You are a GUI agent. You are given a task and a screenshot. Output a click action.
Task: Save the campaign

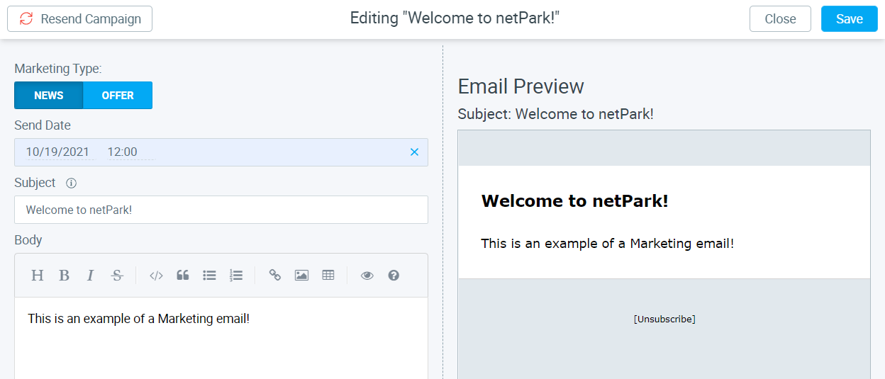(x=849, y=19)
